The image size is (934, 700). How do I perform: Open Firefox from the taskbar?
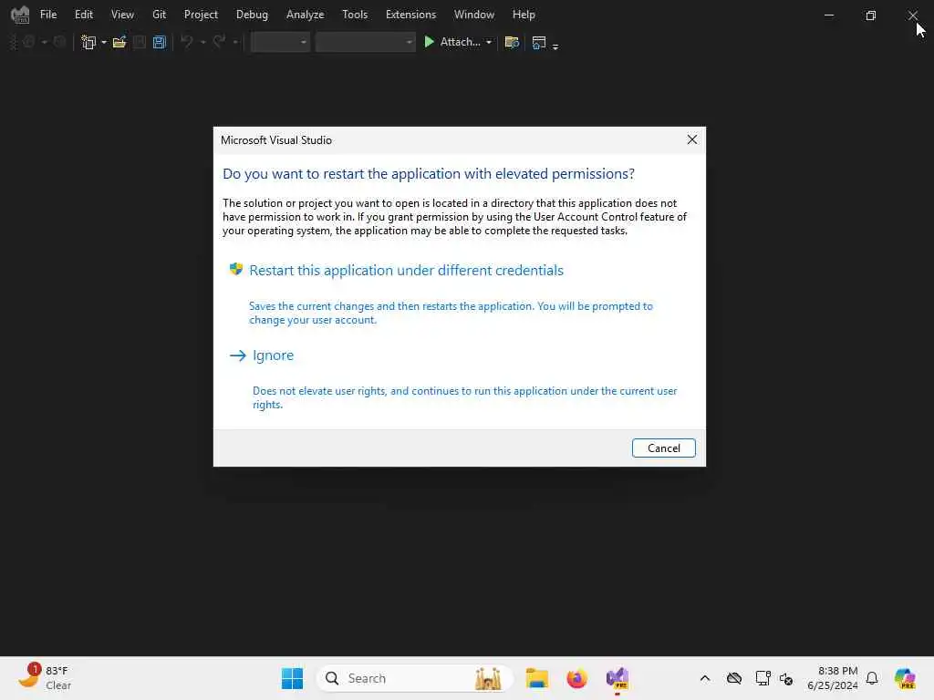point(576,678)
